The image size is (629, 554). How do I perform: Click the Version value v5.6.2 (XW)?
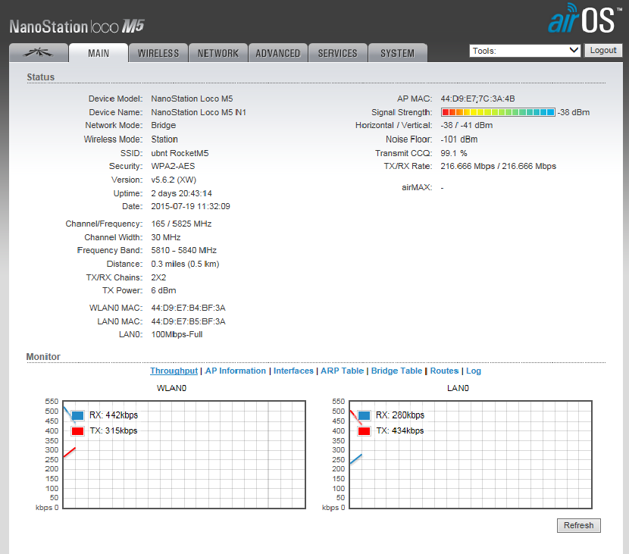(x=174, y=180)
